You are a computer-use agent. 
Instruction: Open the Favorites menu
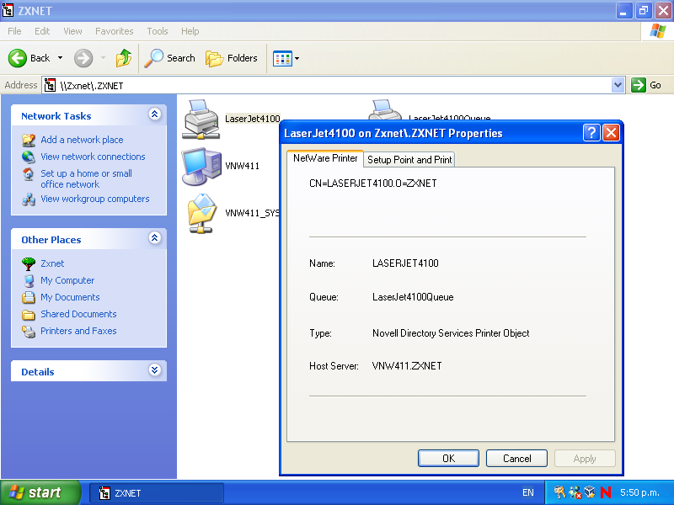point(115,31)
